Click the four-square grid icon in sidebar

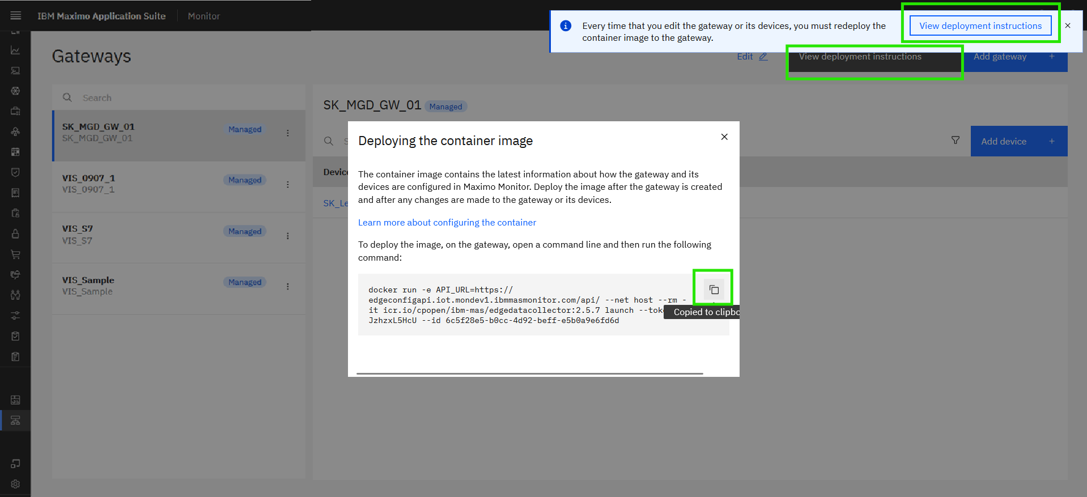(x=15, y=152)
